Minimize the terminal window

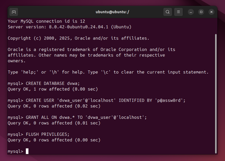[x=191, y=12]
